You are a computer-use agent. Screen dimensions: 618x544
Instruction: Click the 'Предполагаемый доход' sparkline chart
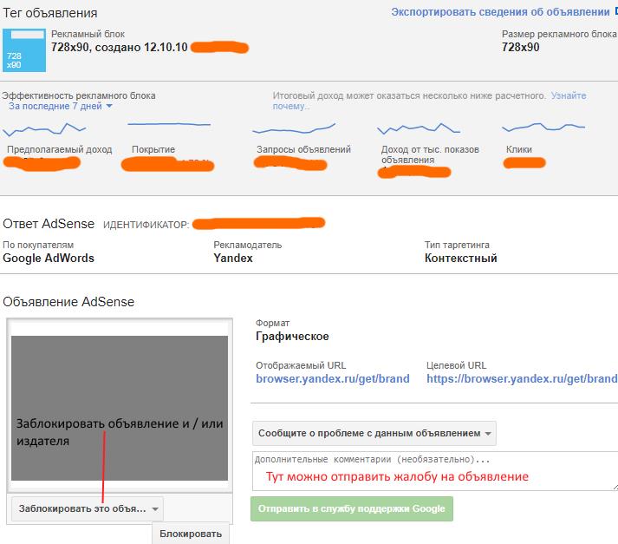tap(44, 129)
